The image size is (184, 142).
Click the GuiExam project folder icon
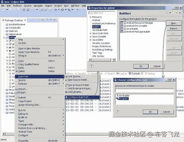pos(7,31)
